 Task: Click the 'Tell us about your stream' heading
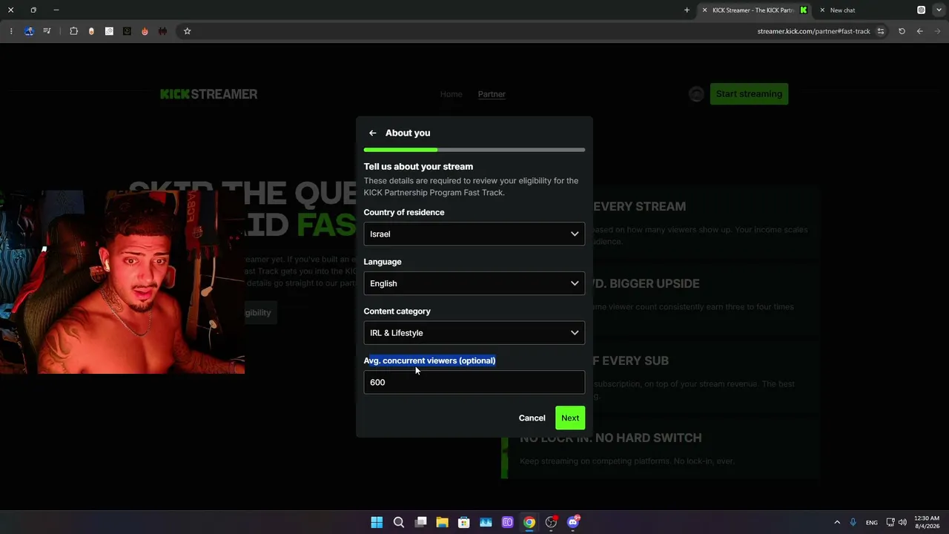pos(418,167)
